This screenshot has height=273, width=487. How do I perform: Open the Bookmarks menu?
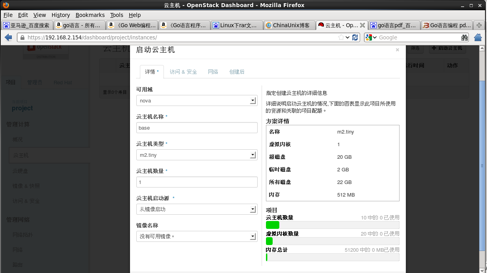click(x=90, y=15)
